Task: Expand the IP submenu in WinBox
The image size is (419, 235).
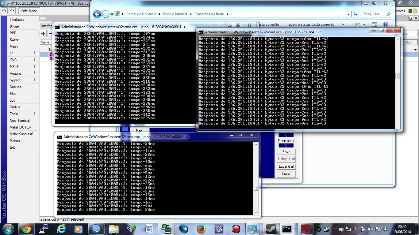Action: [x=23, y=53]
